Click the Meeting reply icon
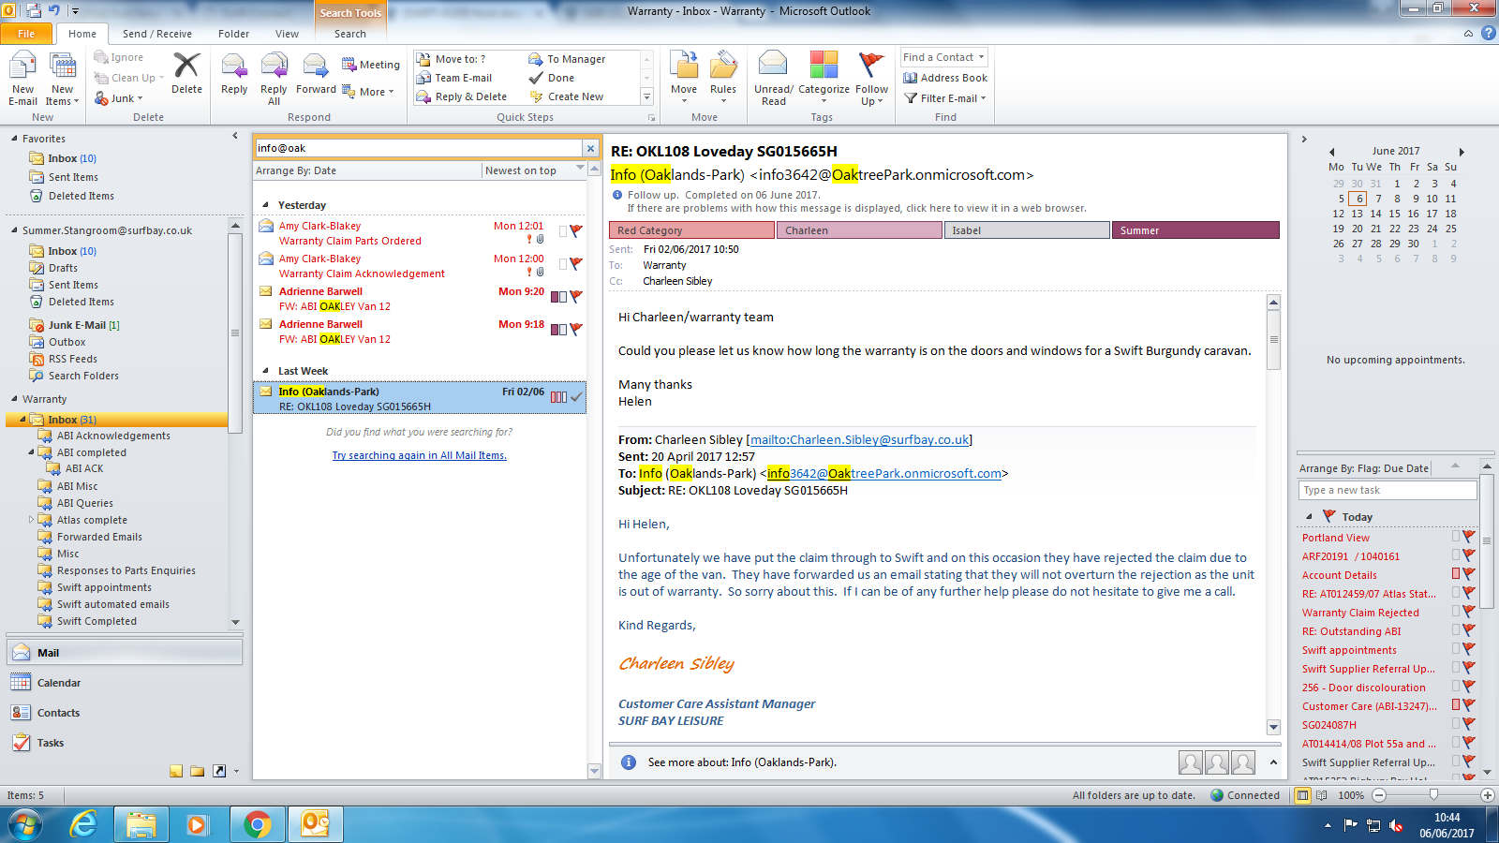Screen dimensions: 1499x843 371,65
